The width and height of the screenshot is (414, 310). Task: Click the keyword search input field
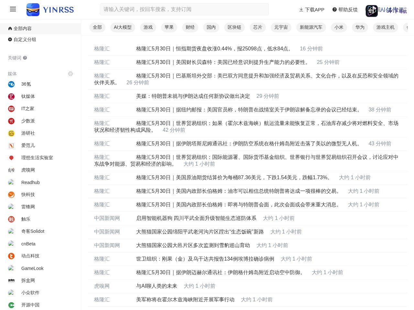pyautogui.click(x=184, y=9)
